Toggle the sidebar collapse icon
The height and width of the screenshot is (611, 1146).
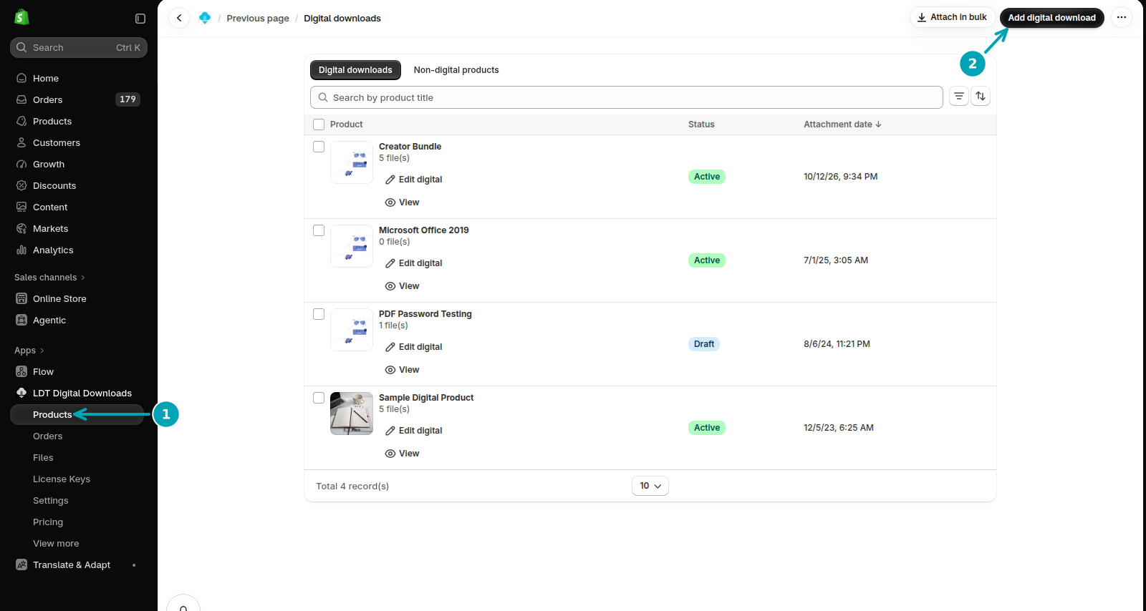point(140,19)
